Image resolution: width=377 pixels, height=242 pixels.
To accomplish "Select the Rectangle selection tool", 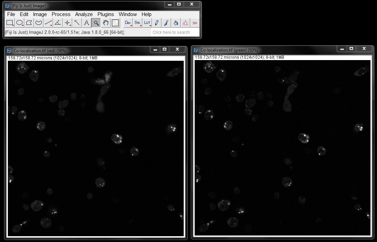I will 10,23.
